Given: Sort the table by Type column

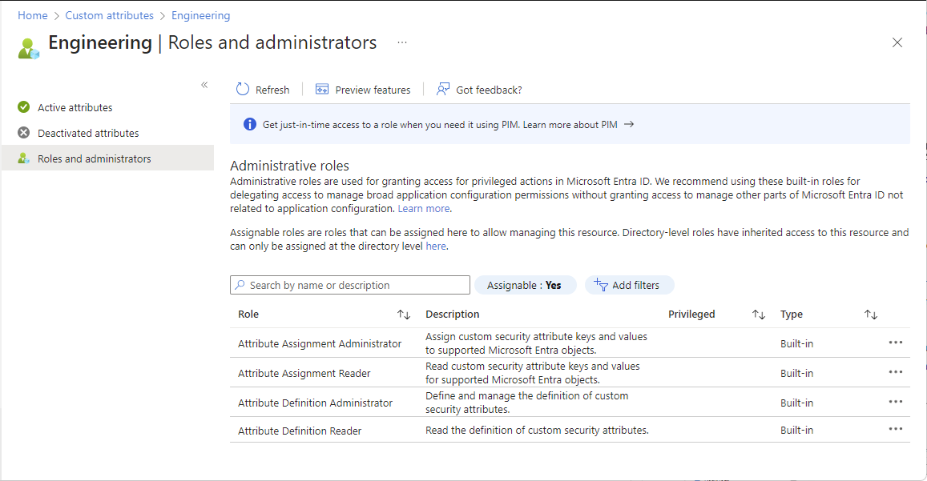Looking at the screenshot, I should point(870,315).
